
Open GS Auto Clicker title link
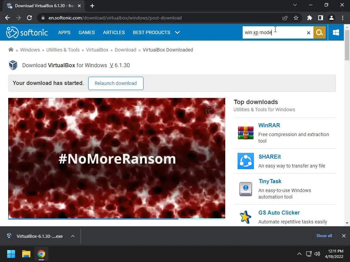tap(279, 213)
